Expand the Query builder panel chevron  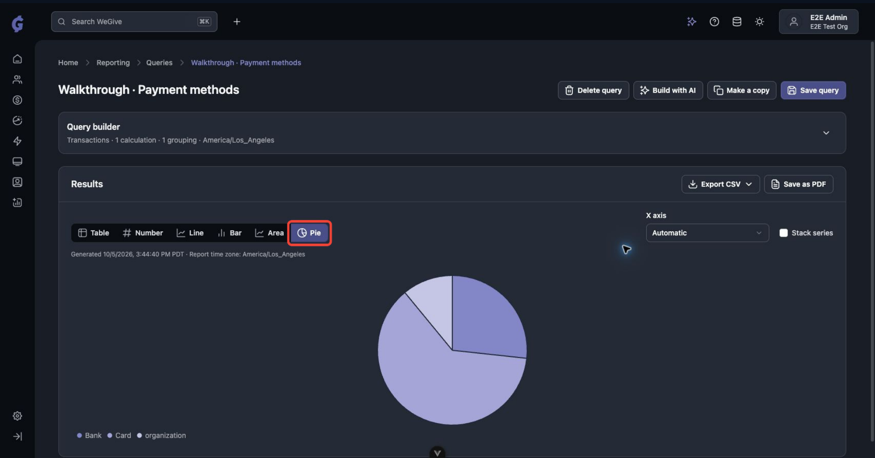[826, 133]
